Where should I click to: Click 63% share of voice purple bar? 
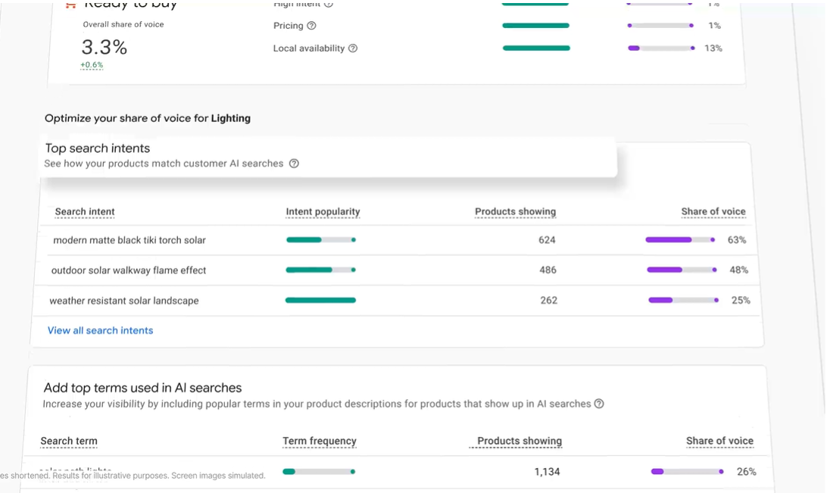680,240
